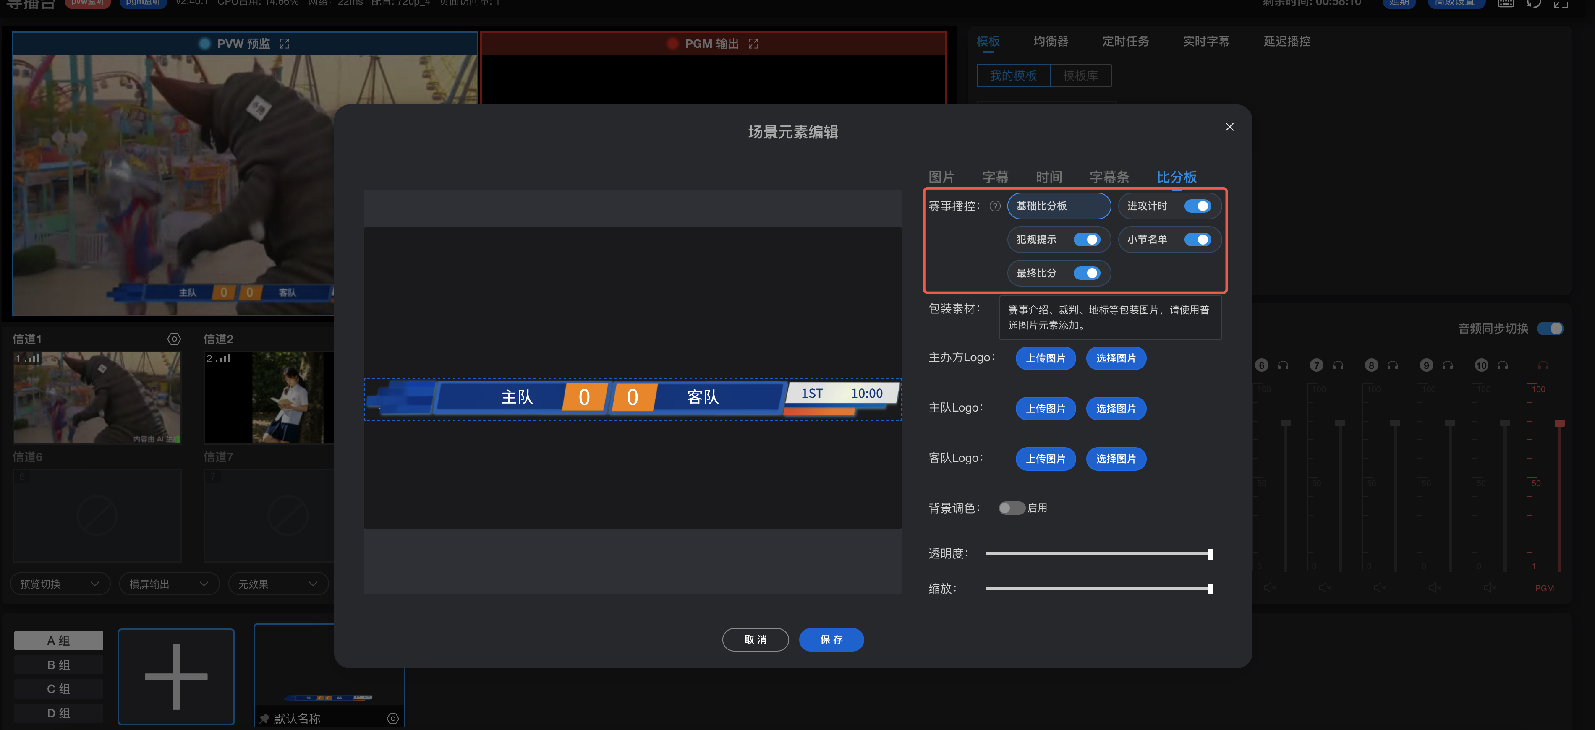Screen dimensions: 1595x730
Task: Open the 信道1 settings gear icon
Action: [x=174, y=339]
